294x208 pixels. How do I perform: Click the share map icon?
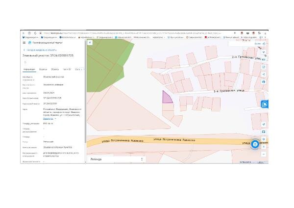[x=264, y=75]
